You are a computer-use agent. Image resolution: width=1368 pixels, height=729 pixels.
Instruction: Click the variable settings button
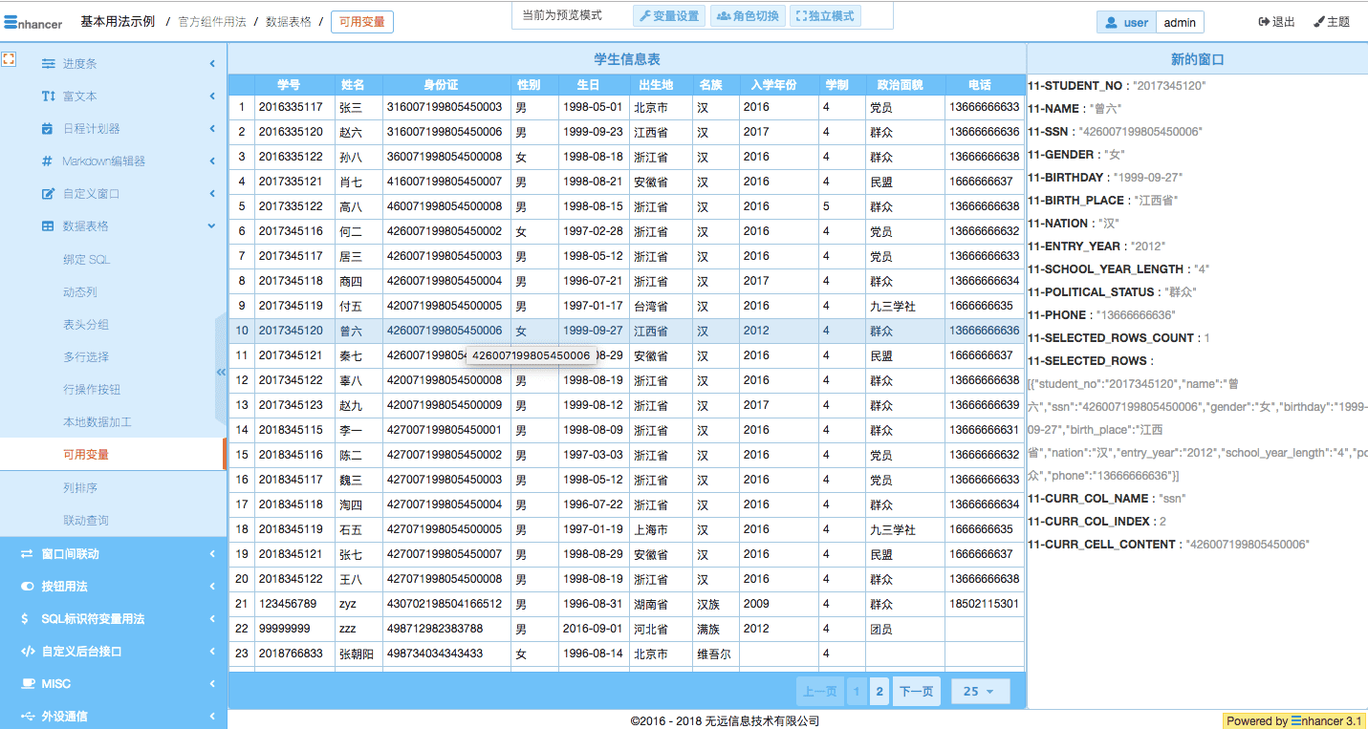tap(668, 16)
